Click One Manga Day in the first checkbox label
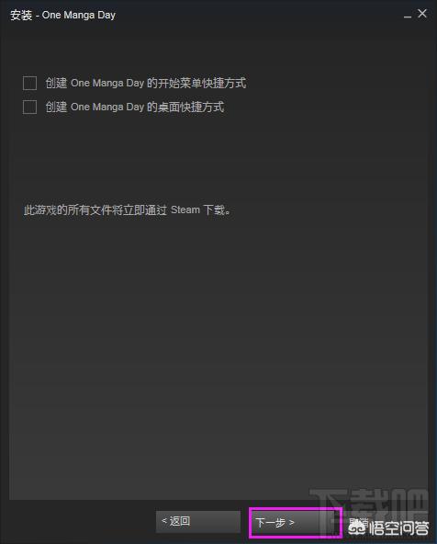 tap(107, 84)
